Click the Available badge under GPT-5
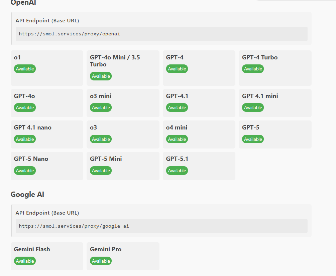Screen dimensions: 336x276 tap(253, 139)
